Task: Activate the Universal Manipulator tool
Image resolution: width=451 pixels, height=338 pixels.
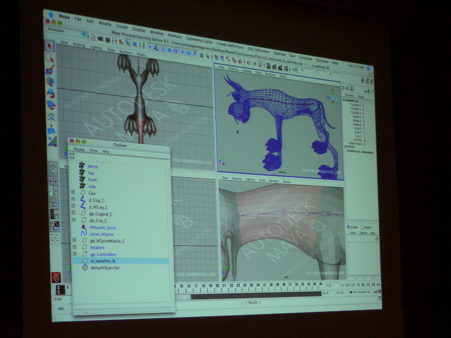Action: click(51, 117)
